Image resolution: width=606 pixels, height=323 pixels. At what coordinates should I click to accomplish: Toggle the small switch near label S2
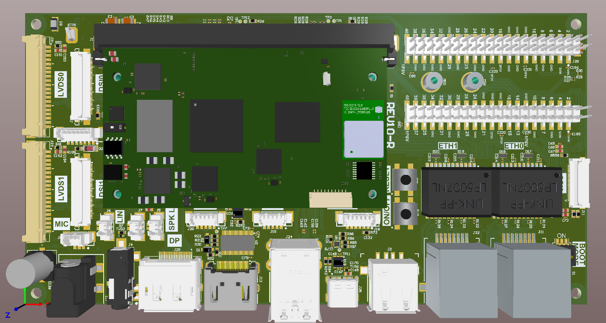click(x=115, y=127)
